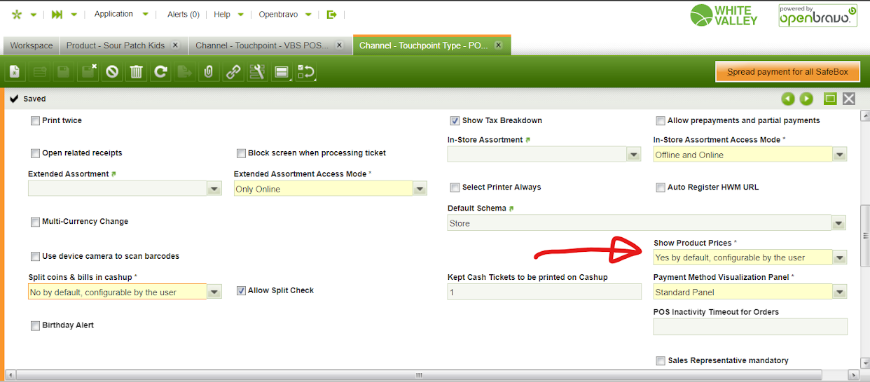Click the export toolbar icon

coord(185,71)
